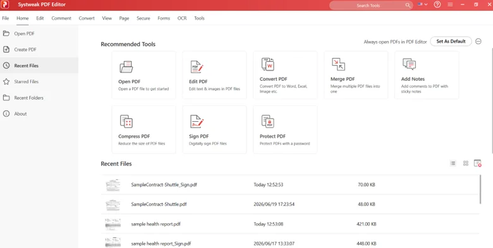Open sample health report.pdf thumbnail
The width and height of the screenshot is (493, 248).
(x=113, y=224)
